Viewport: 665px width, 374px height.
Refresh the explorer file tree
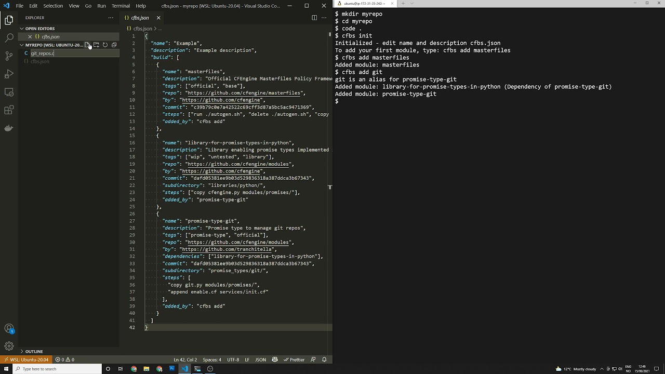[105, 45]
